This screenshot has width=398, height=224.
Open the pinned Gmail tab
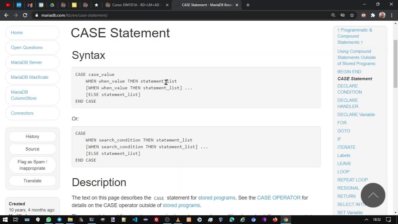pos(30,5)
